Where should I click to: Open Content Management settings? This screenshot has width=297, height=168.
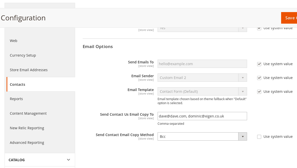28,113
